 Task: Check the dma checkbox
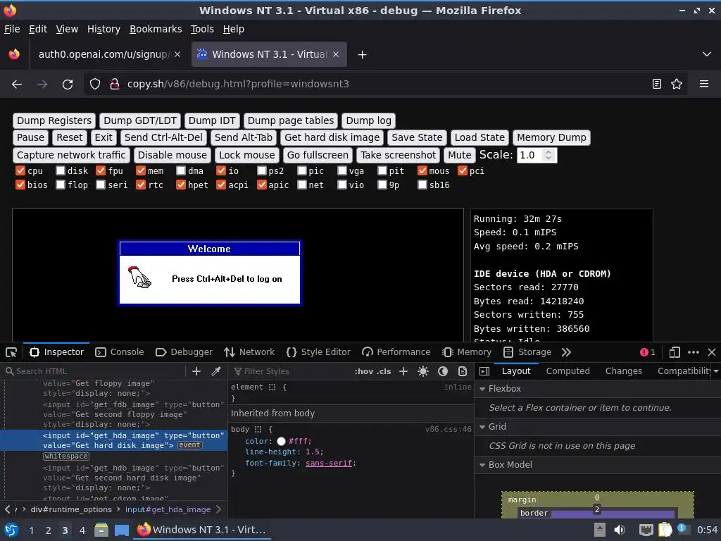[181, 171]
